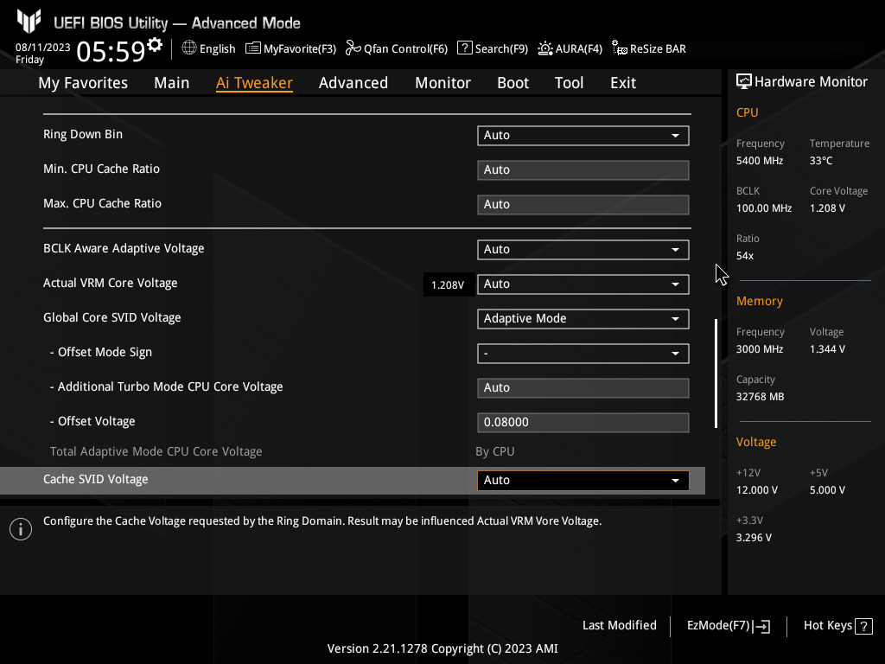Click the 1.208V voltage readout
This screenshot has width=885, height=664.
click(x=448, y=285)
